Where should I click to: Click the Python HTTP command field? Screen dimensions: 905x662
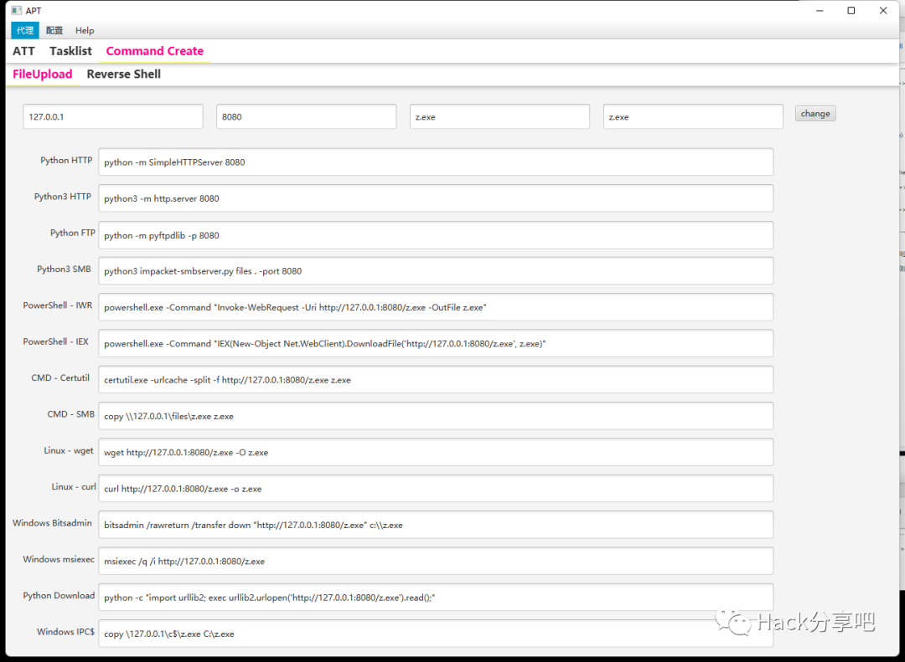(x=436, y=162)
